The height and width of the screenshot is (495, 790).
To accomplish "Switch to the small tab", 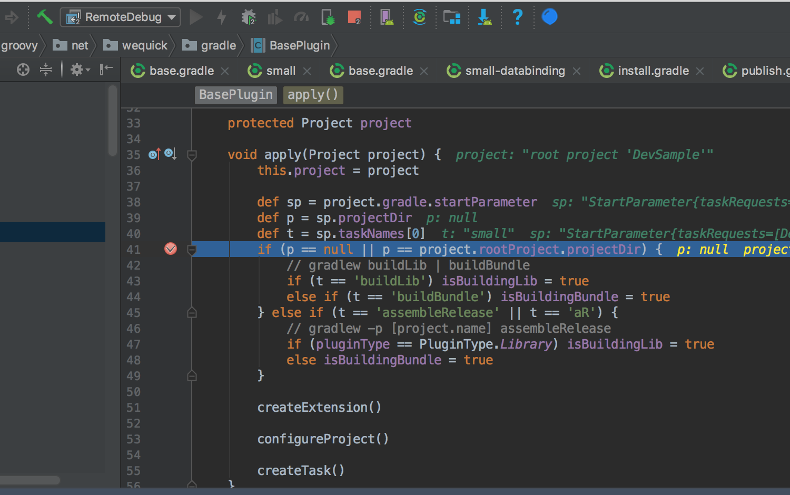I will (272, 71).
